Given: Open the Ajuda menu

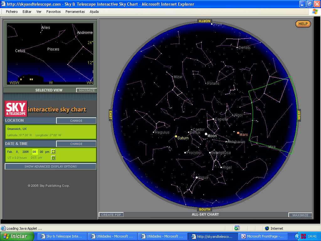Looking at the screenshot, I should tap(94, 12).
